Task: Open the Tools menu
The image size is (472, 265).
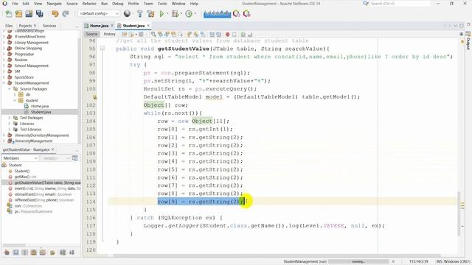Action: 162,4
